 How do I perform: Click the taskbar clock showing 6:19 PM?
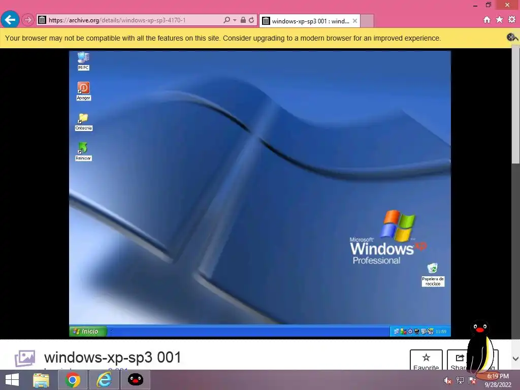pos(498,380)
